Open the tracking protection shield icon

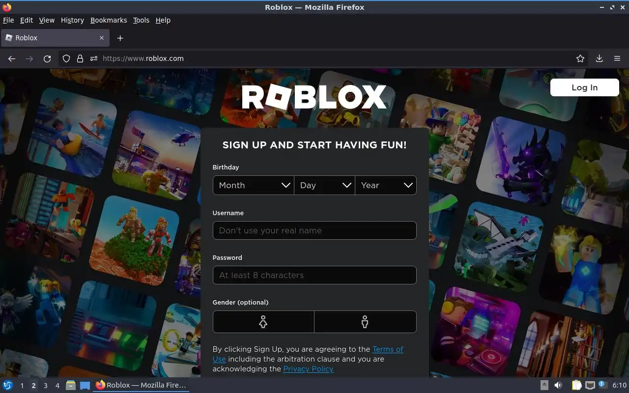pyautogui.click(x=66, y=58)
